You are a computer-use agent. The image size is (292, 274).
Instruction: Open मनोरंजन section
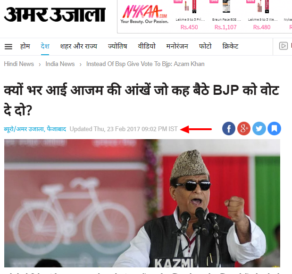tap(177, 46)
